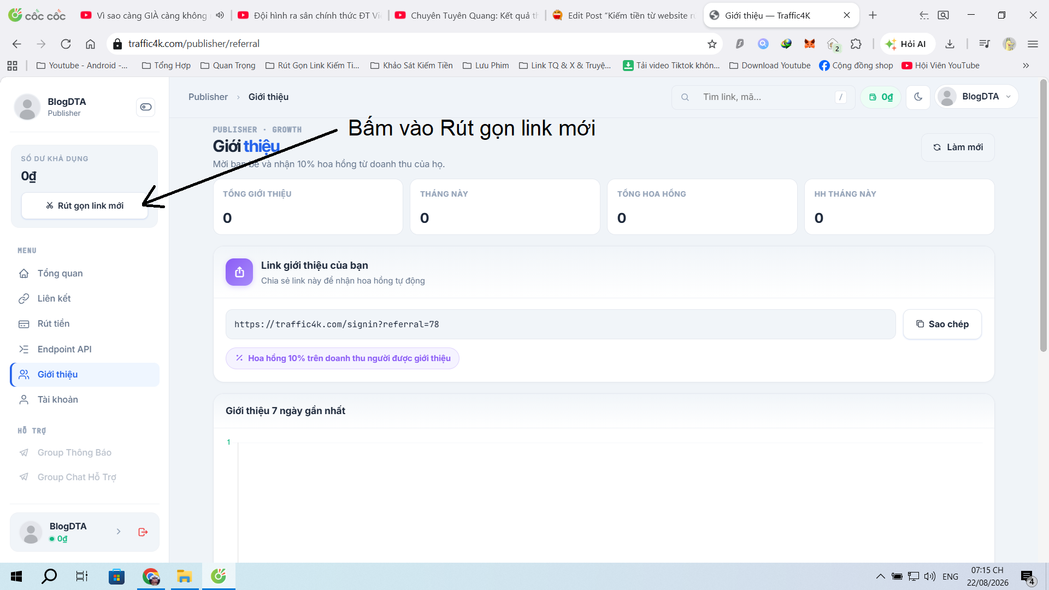Click the 10% commission info badge
Screen dimensions: 1049x590
(343, 358)
